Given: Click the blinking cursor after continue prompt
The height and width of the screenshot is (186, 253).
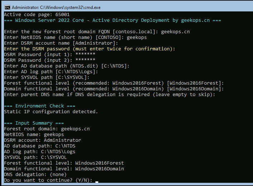Looking at the screenshot, I should [97, 181].
